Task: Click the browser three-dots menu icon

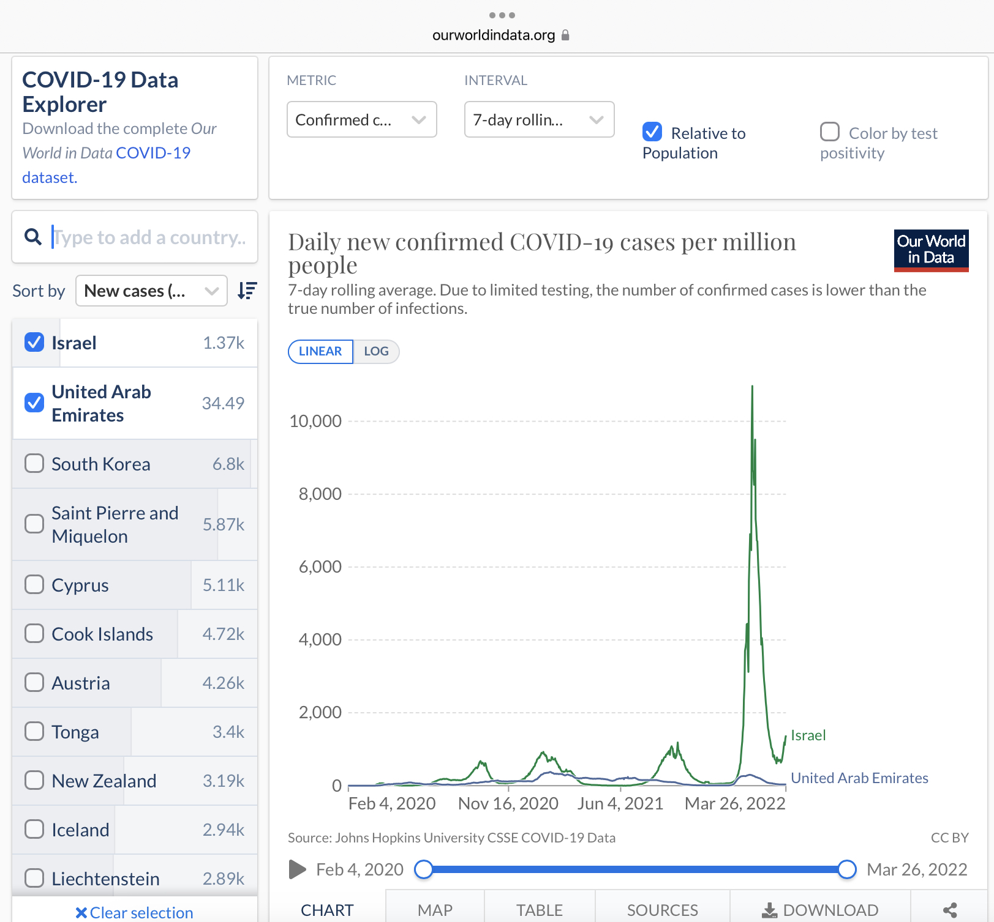Action: pos(502,15)
